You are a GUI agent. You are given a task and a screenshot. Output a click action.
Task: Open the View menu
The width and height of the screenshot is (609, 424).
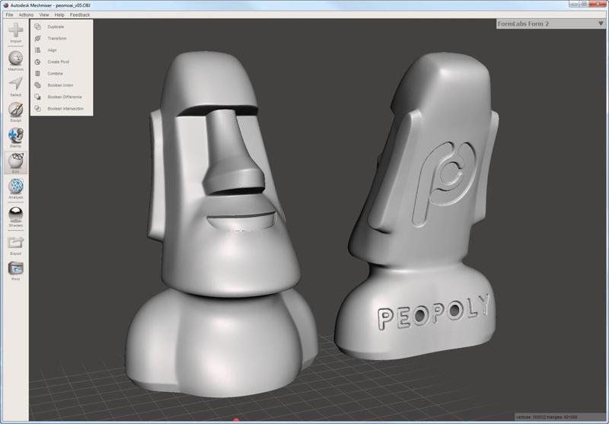(44, 14)
